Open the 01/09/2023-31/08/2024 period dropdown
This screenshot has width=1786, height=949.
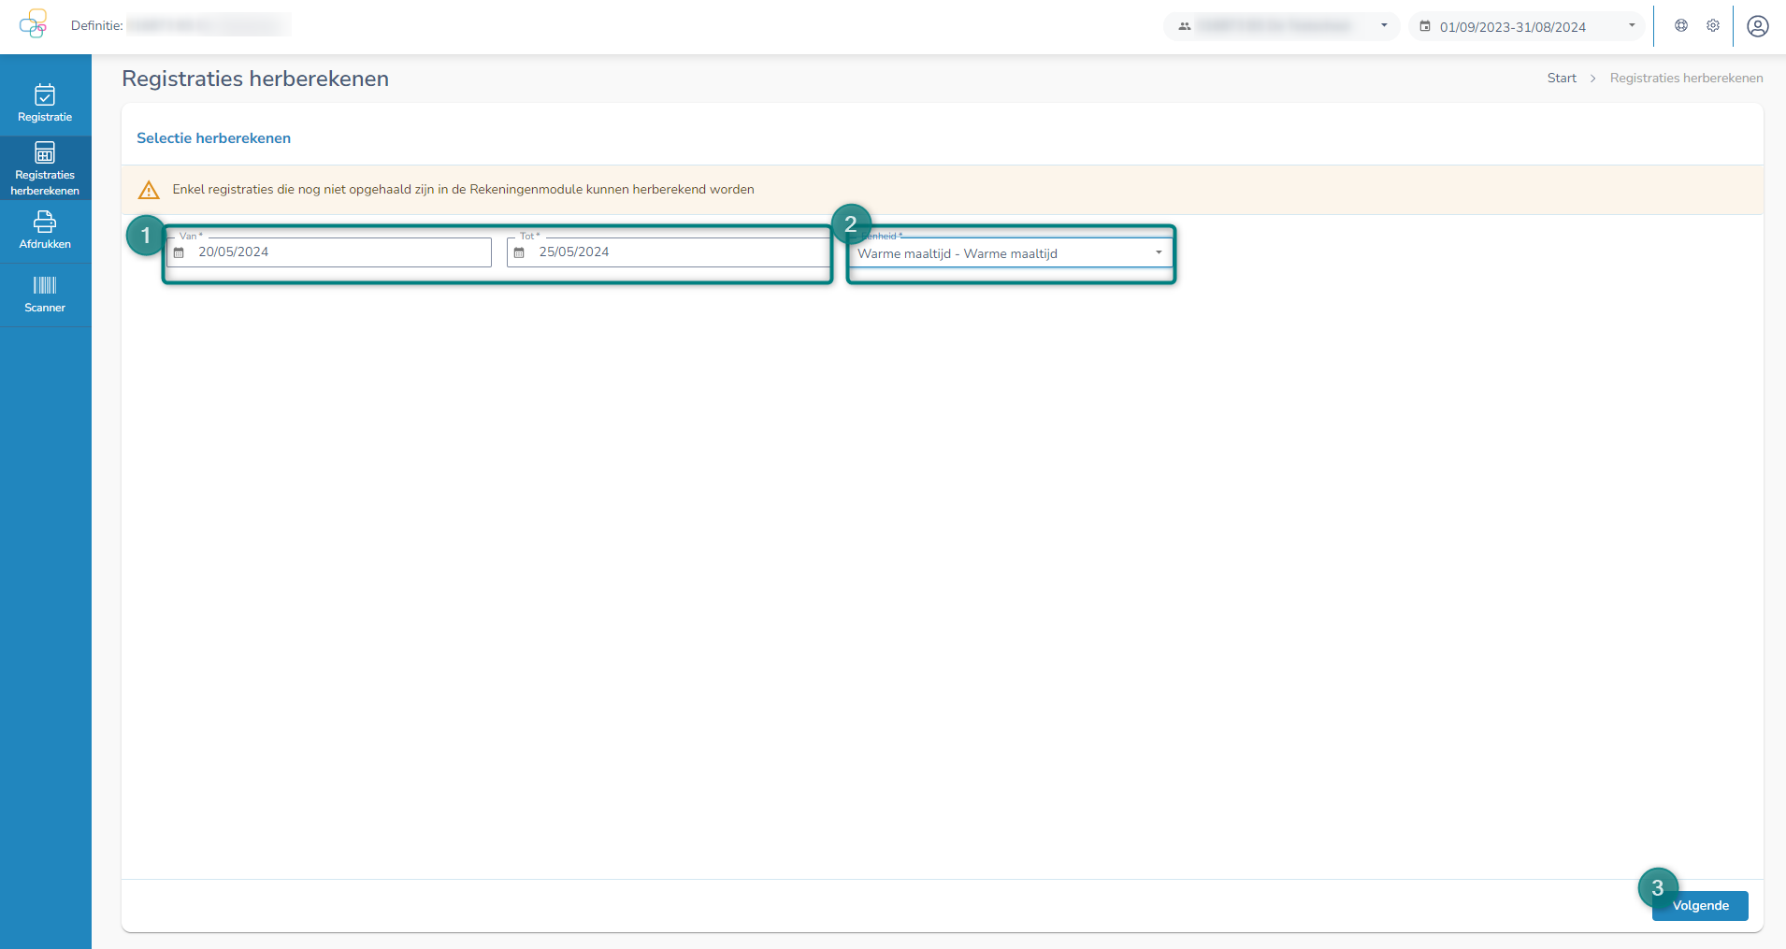pos(1526,26)
